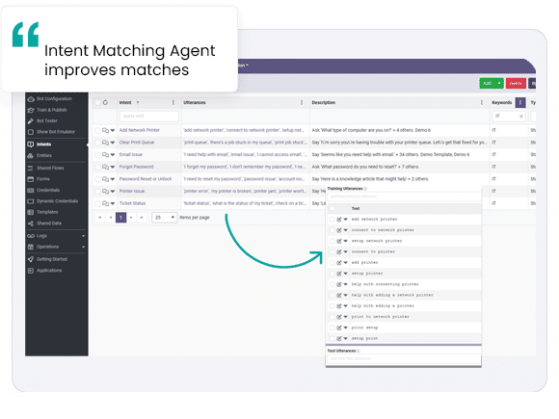Edit the 'connect to network printer' utterance
This screenshot has height=419, width=559.
pos(339,230)
